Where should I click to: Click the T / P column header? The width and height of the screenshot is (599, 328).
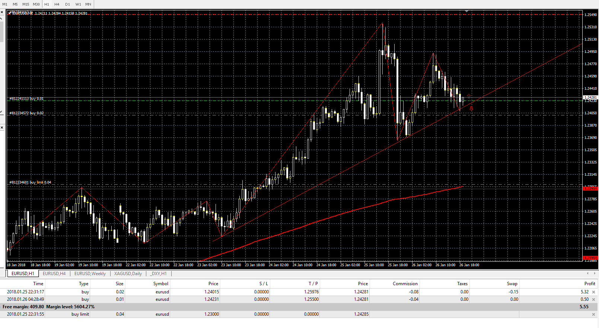(313, 284)
